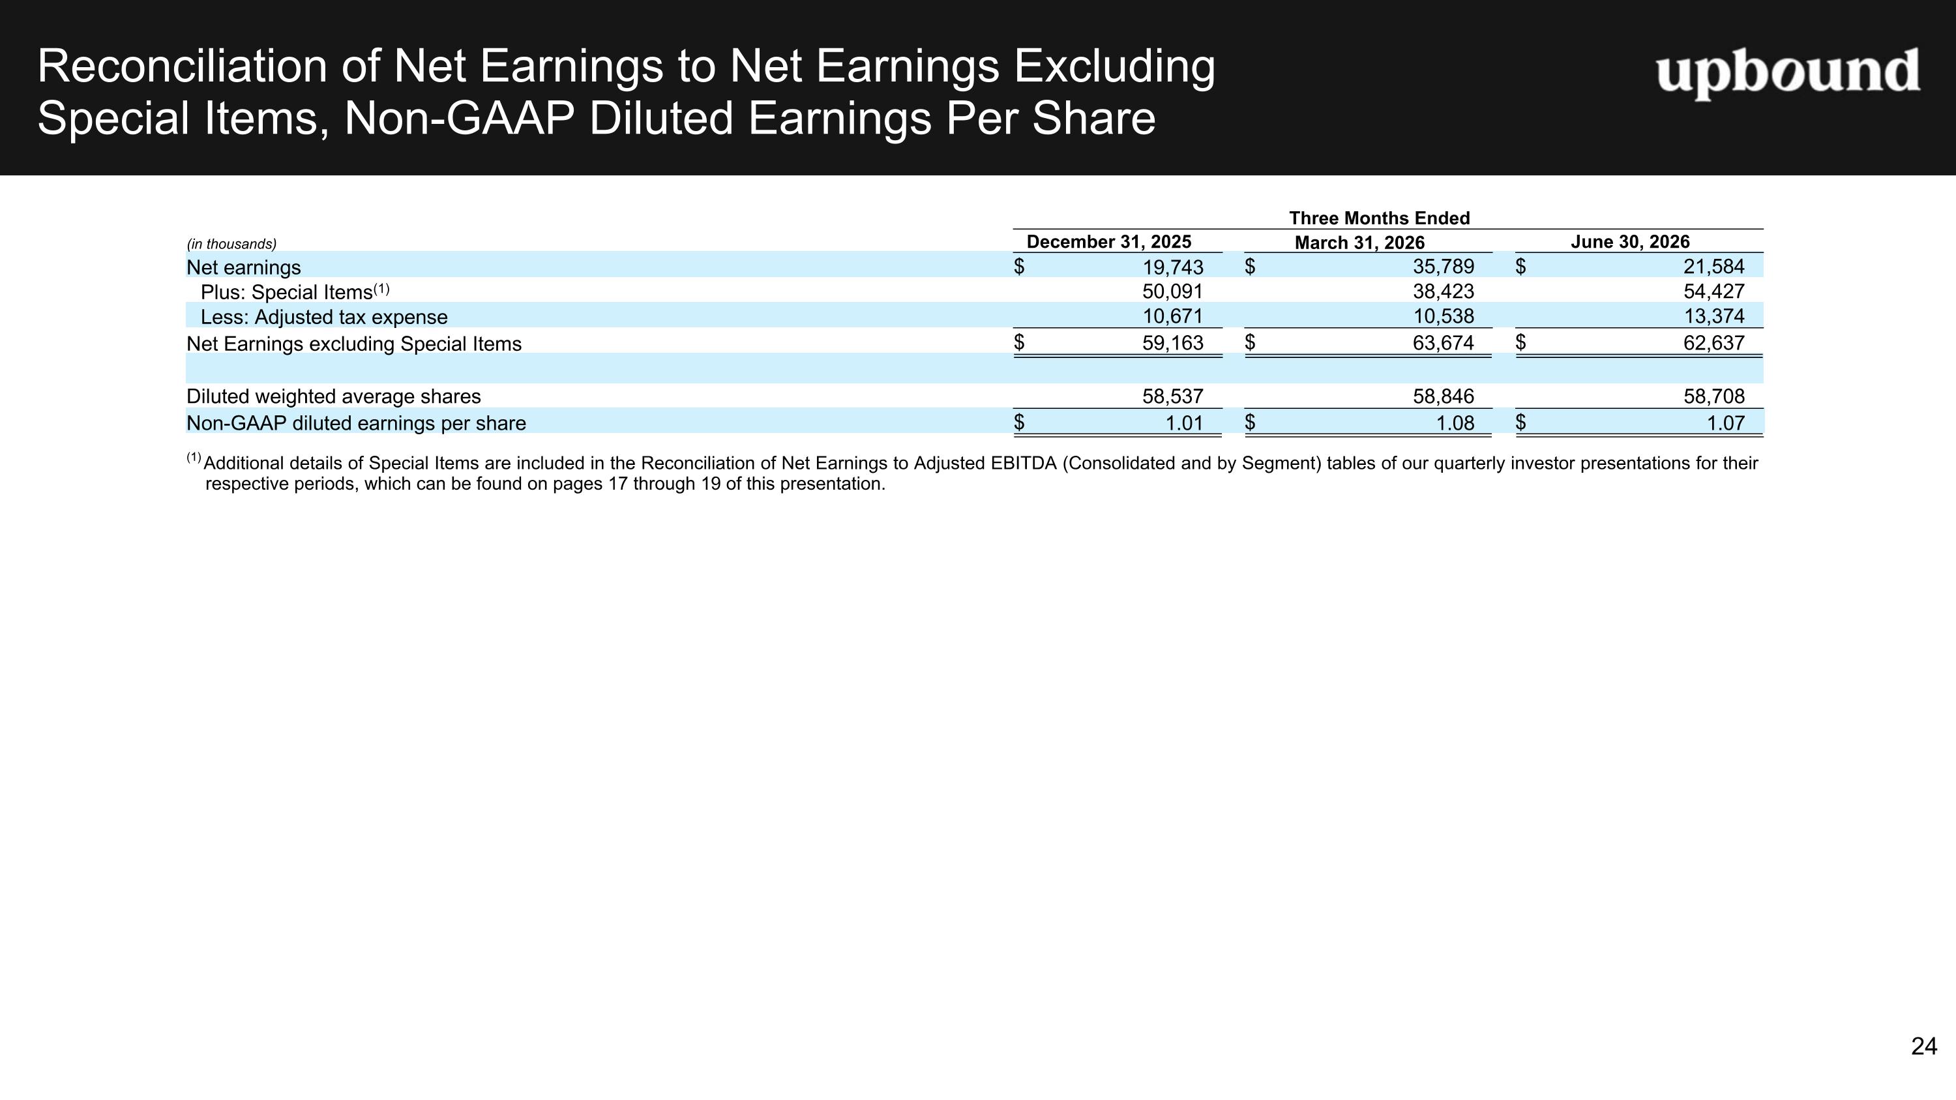Select net earnings value 19,743
The image size is (1956, 1100).
pos(1172,267)
